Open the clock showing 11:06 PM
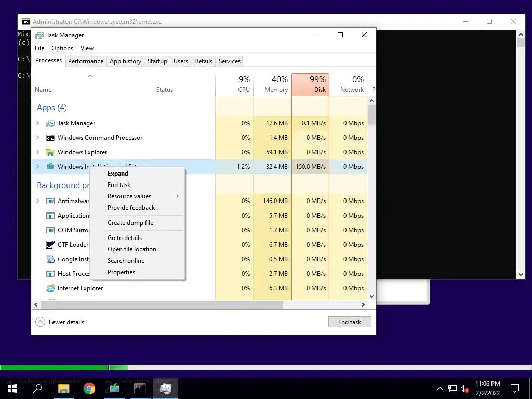Viewport: 532px width, 399px height. 487,389
